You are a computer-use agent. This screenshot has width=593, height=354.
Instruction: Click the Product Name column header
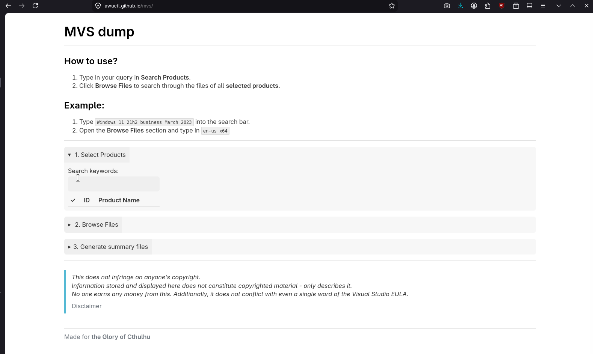(x=119, y=200)
